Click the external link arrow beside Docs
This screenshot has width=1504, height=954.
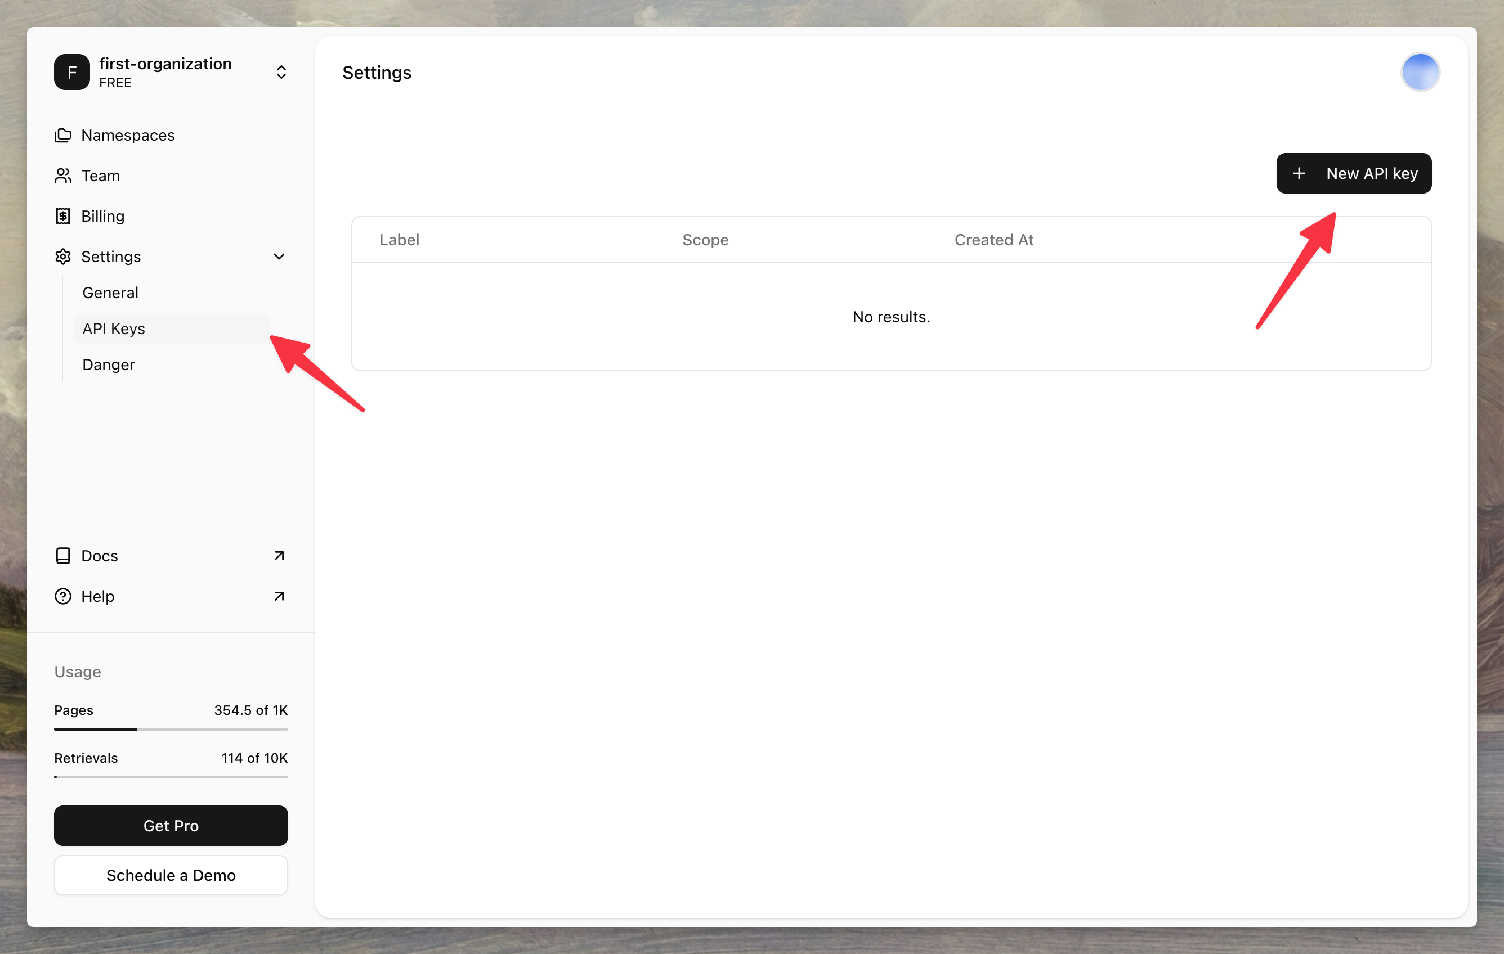279,556
